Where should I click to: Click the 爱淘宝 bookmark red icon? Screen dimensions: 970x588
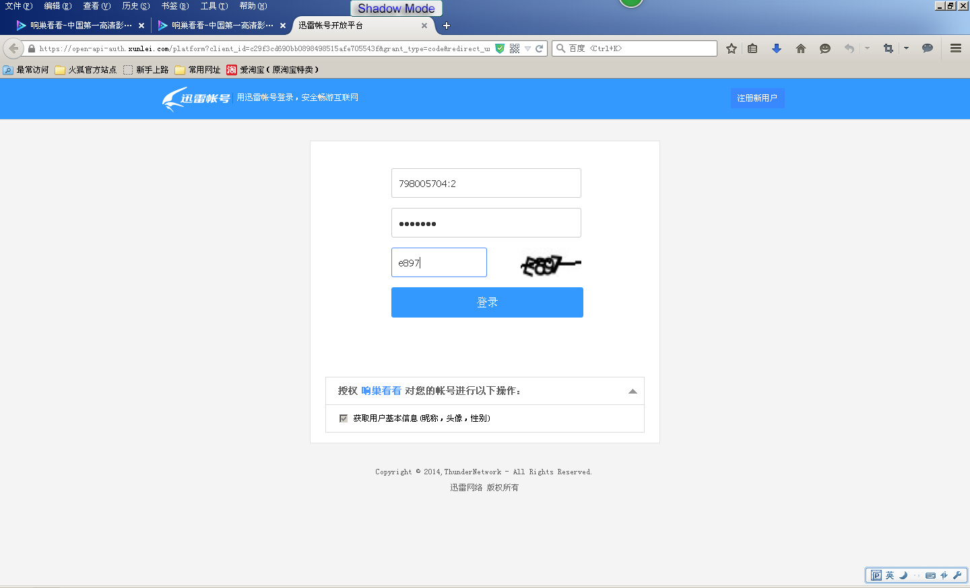pos(232,70)
